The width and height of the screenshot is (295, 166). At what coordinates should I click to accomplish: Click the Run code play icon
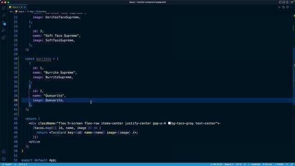pos(279,7)
